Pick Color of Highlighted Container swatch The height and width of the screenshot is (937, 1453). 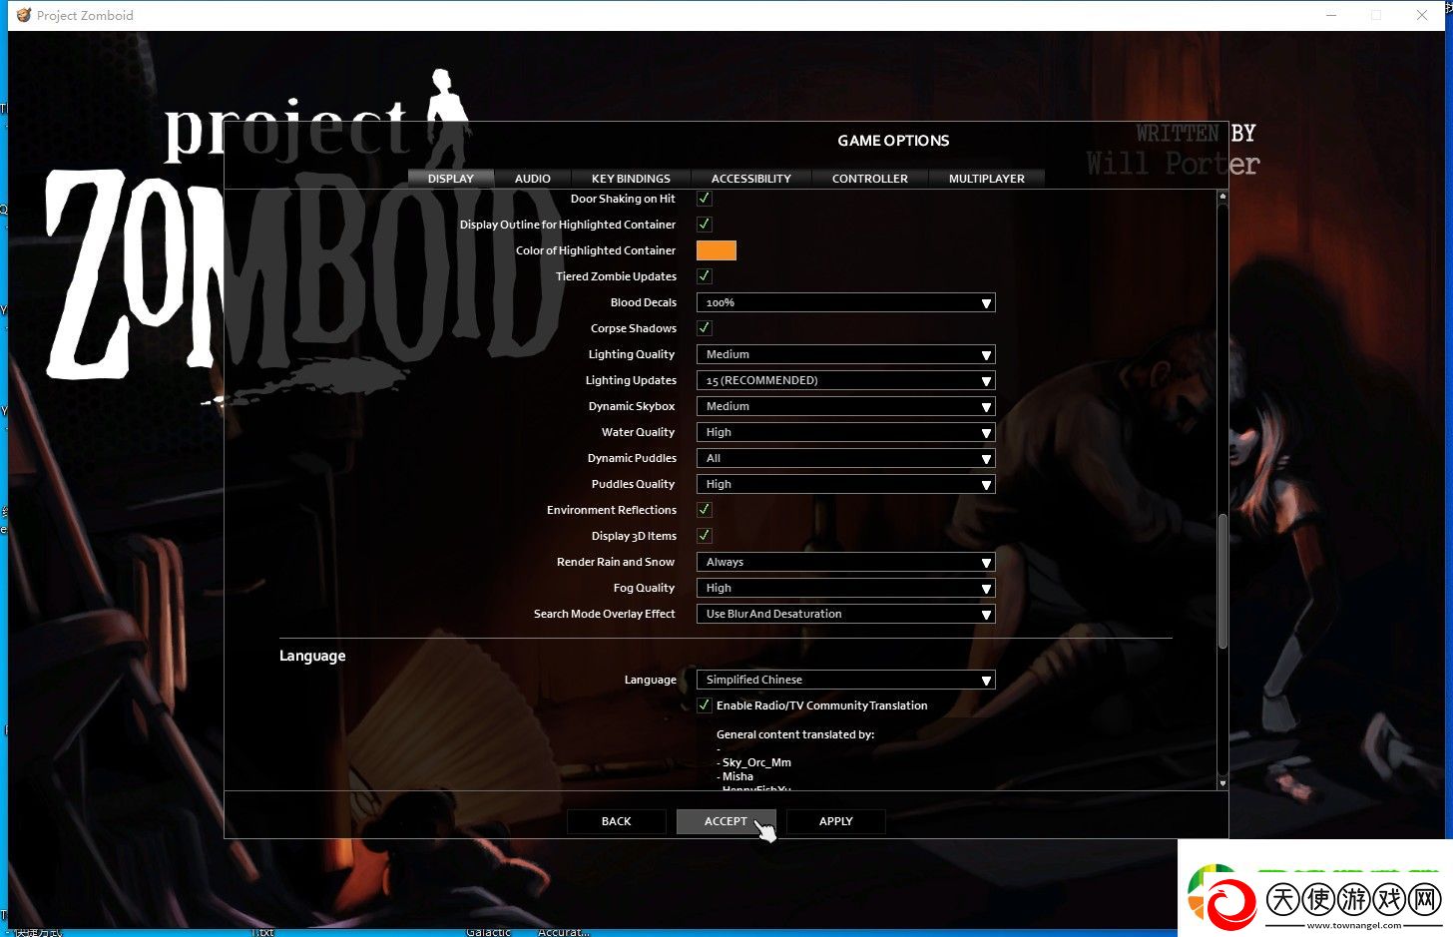point(717,250)
